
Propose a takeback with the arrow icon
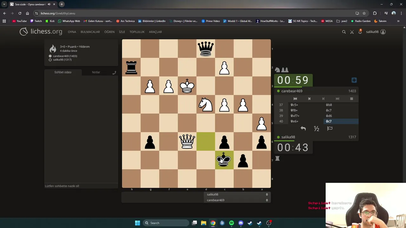[x=303, y=129]
